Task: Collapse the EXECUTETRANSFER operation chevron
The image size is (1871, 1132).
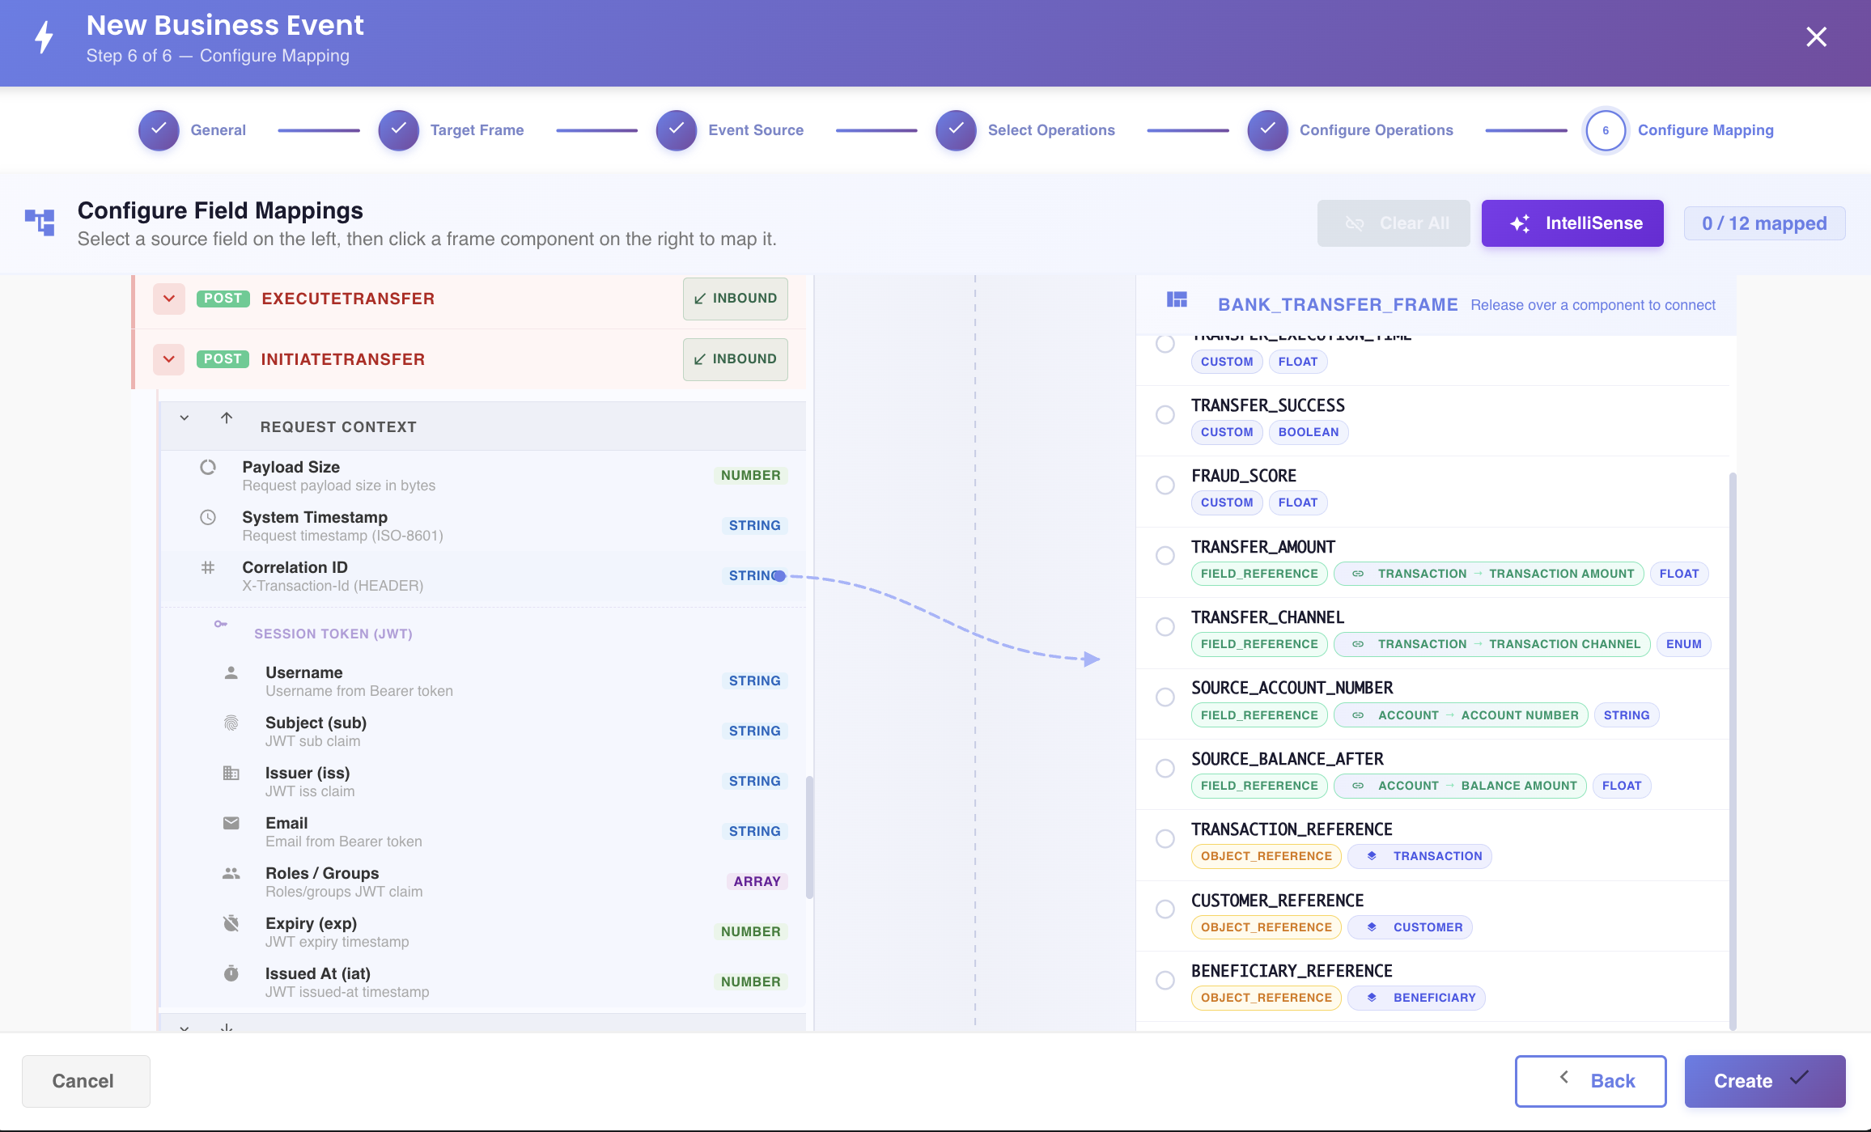Action: tap(169, 299)
